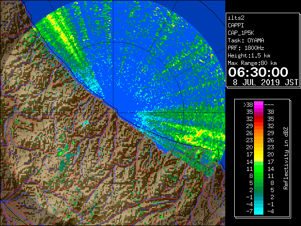Viewport: 301px width, 226px height.
Task: Click the yellow 17-20 dBZ legend swatch
Action: tap(259, 154)
